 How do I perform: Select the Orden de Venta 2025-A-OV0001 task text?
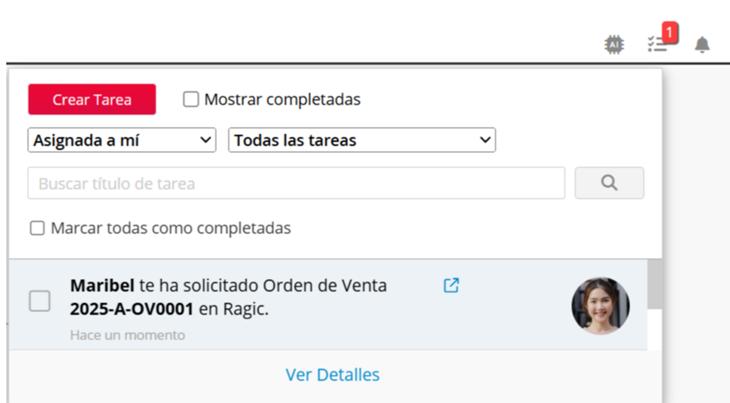[229, 297]
